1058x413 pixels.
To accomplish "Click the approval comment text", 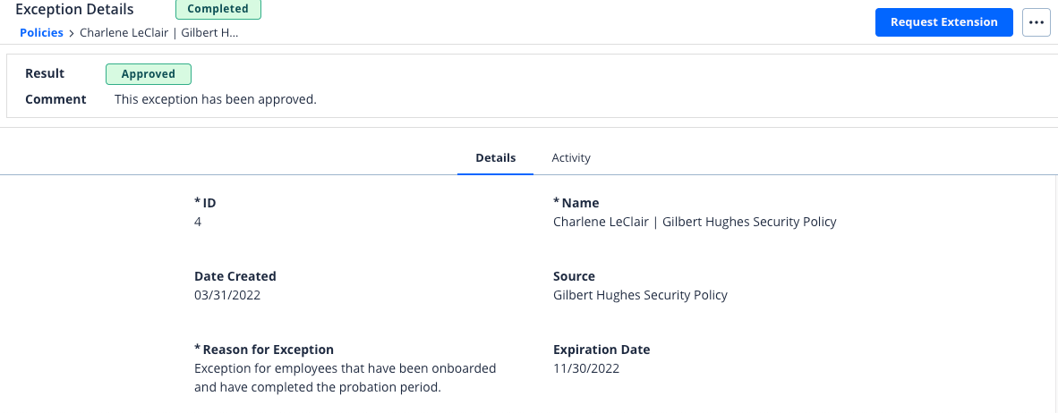I will 215,100.
